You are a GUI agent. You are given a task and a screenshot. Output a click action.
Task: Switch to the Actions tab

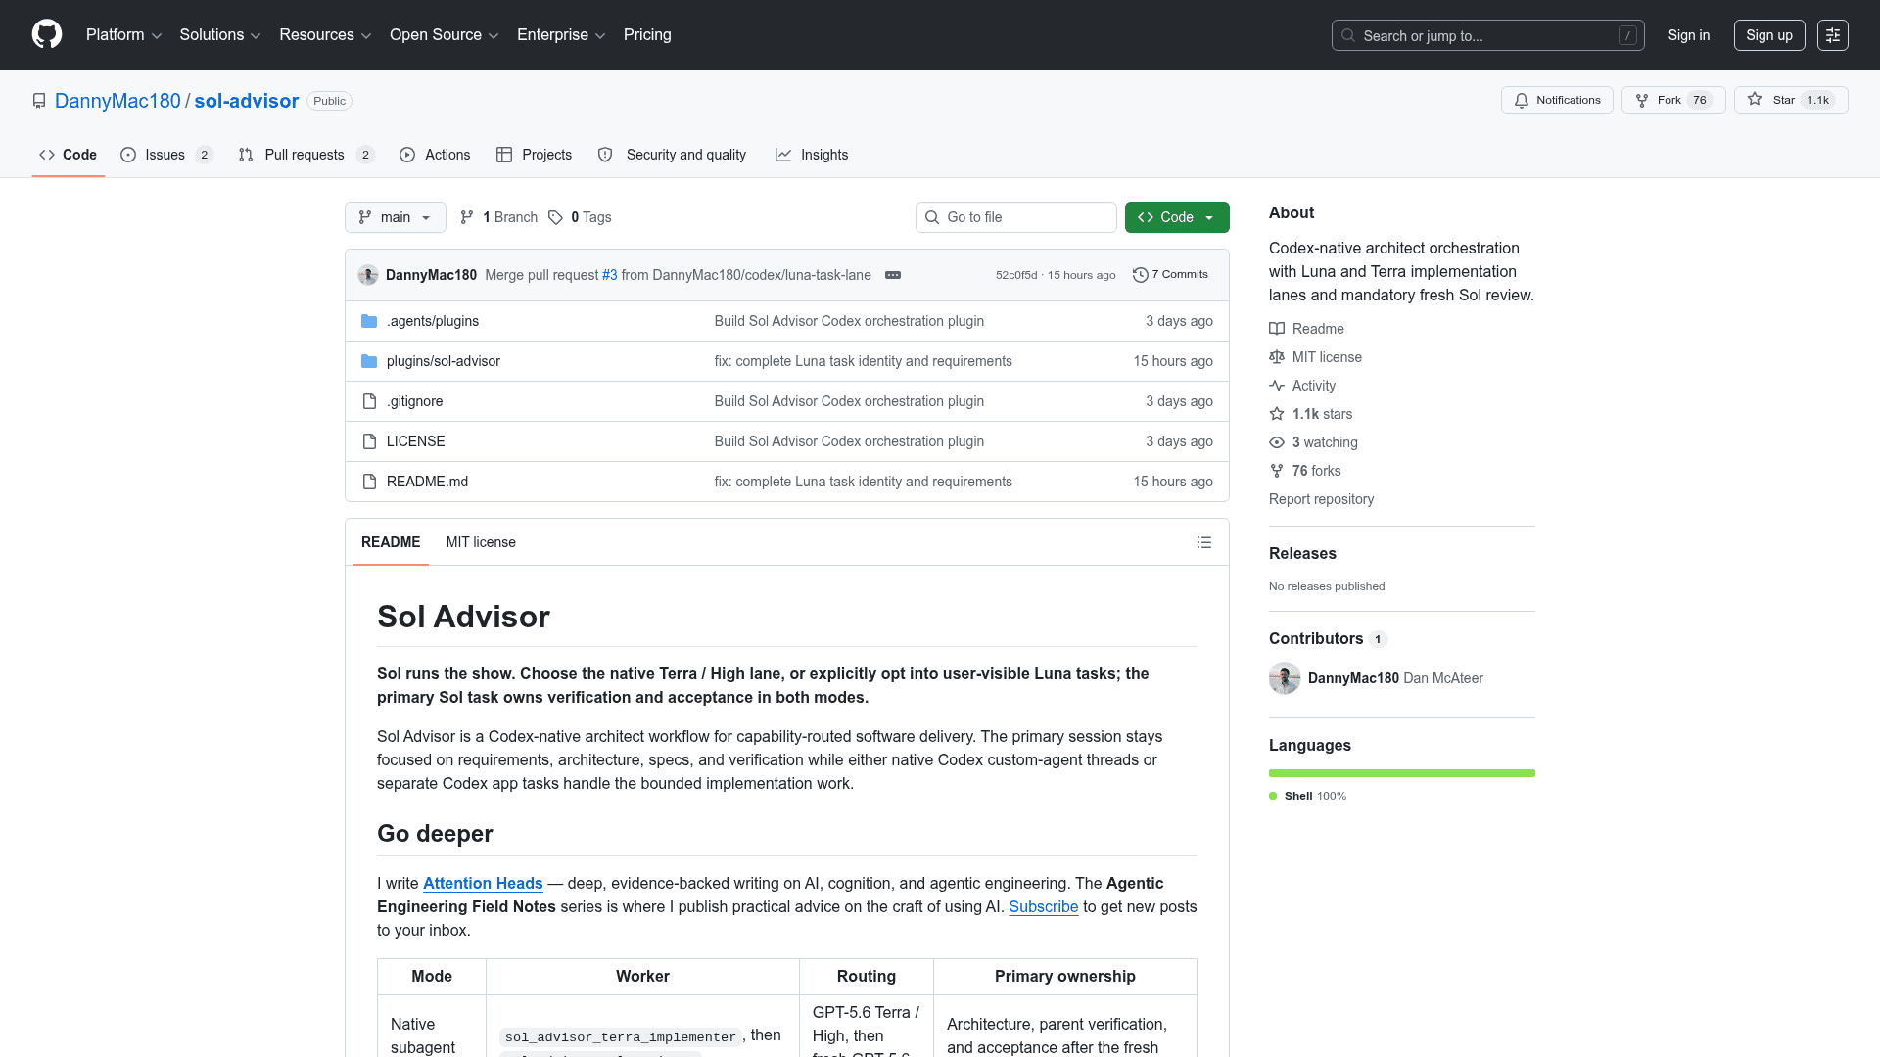[x=435, y=155]
